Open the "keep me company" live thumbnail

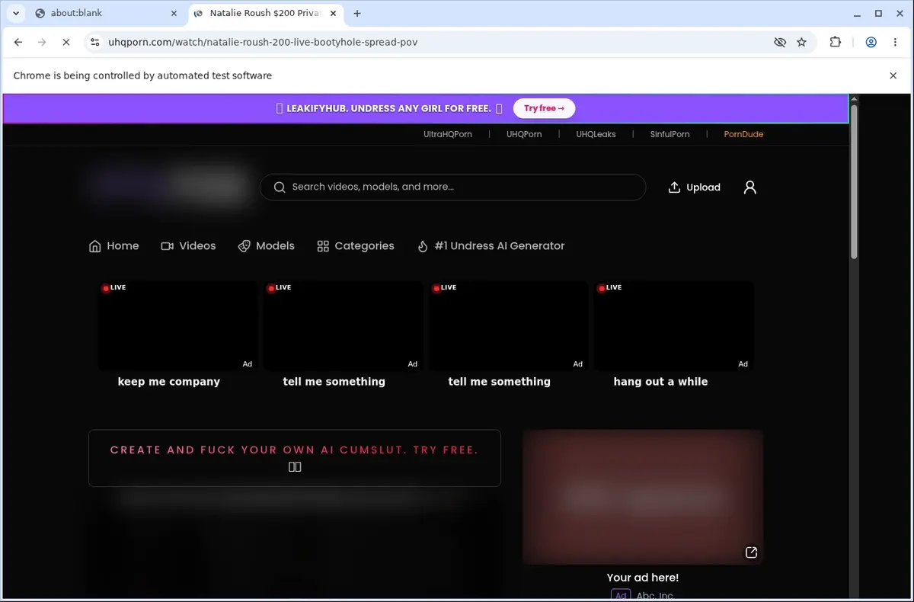click(x=177, y=325)
